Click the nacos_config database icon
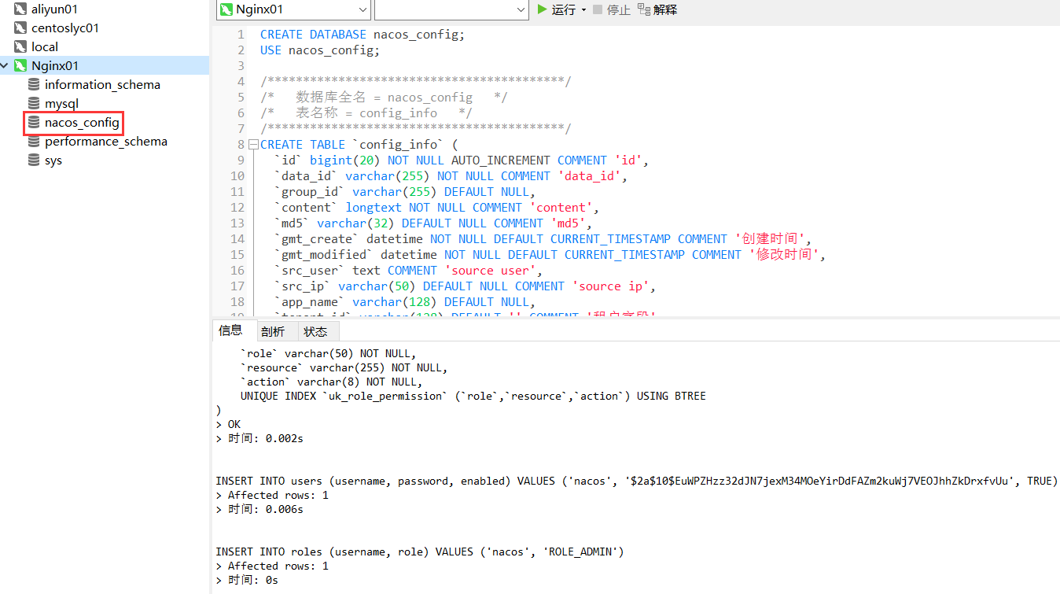The width and height of the screenshot is (1060, 594). click(x=33, y=123)
